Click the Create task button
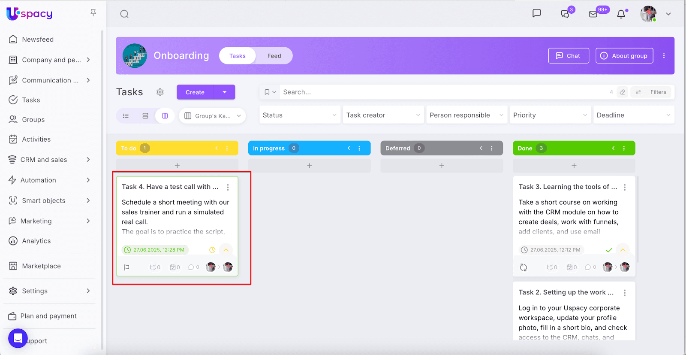Image resolution: width=686 pixels, height=355 pixels. pos(195,92)
